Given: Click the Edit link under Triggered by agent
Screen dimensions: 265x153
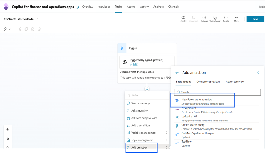Looking at the screenshot, I should coord(135,64).
